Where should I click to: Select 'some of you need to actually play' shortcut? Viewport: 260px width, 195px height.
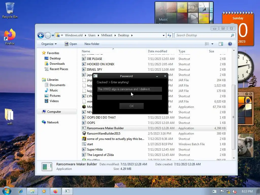pos(116,139)
